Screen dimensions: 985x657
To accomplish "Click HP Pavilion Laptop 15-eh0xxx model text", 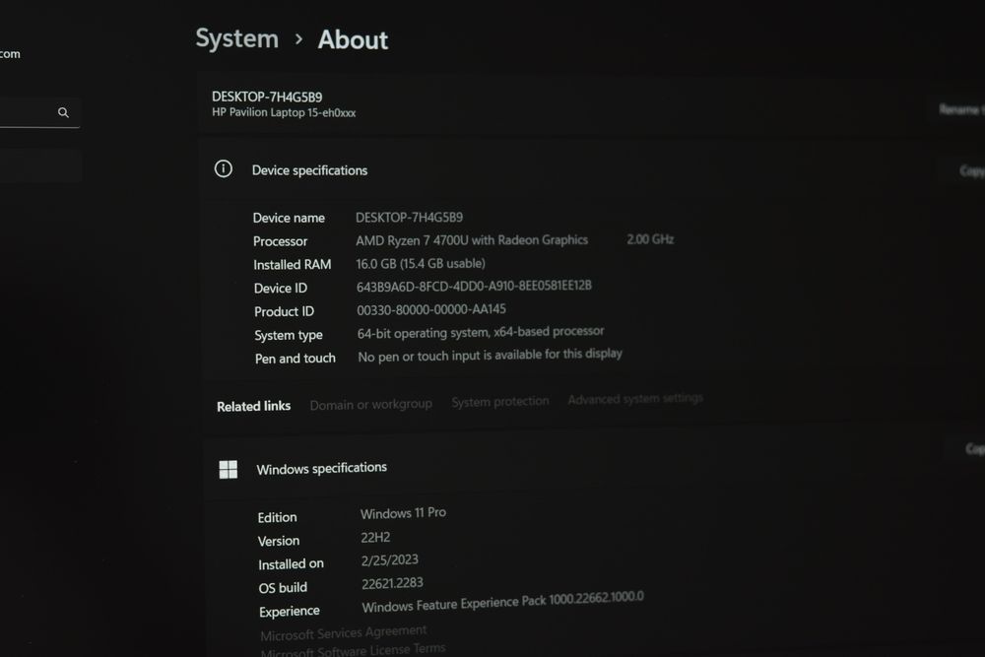I will 284,113.
